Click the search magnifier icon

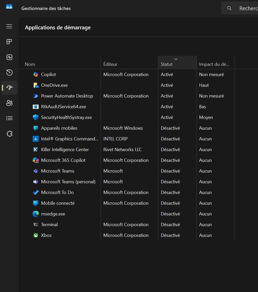[229, 8]
